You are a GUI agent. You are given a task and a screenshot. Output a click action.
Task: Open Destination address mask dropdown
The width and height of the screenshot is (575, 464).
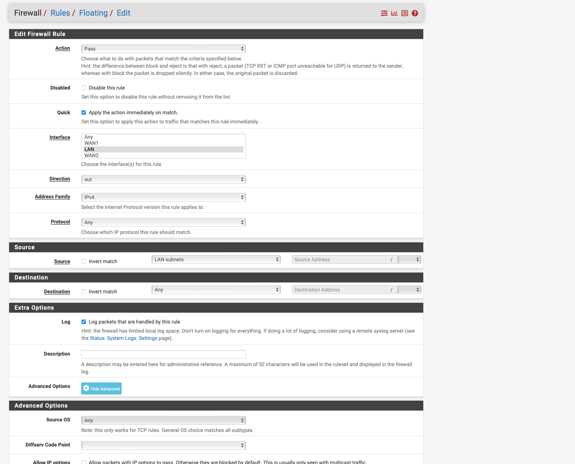point(409,290)
